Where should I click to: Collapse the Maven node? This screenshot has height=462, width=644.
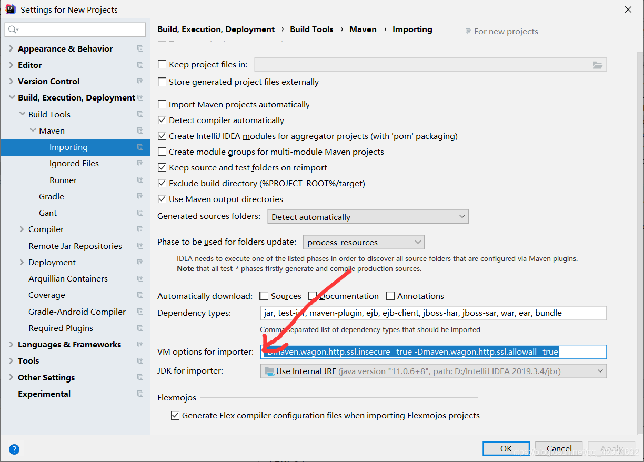[x=32, y=130]
